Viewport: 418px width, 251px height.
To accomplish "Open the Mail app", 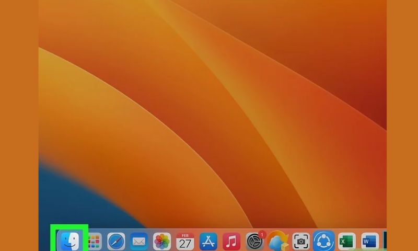I will tap(138, 242).
